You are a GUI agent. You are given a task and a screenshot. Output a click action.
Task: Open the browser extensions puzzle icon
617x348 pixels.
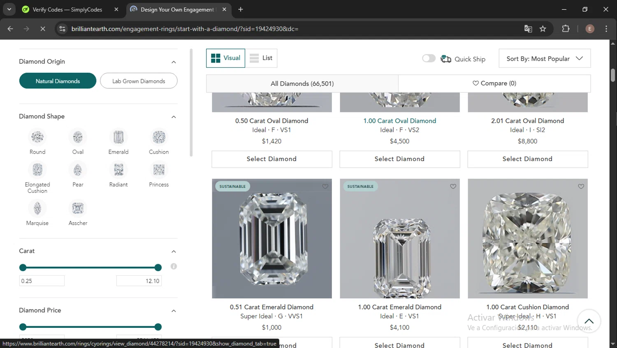(566, 29)
